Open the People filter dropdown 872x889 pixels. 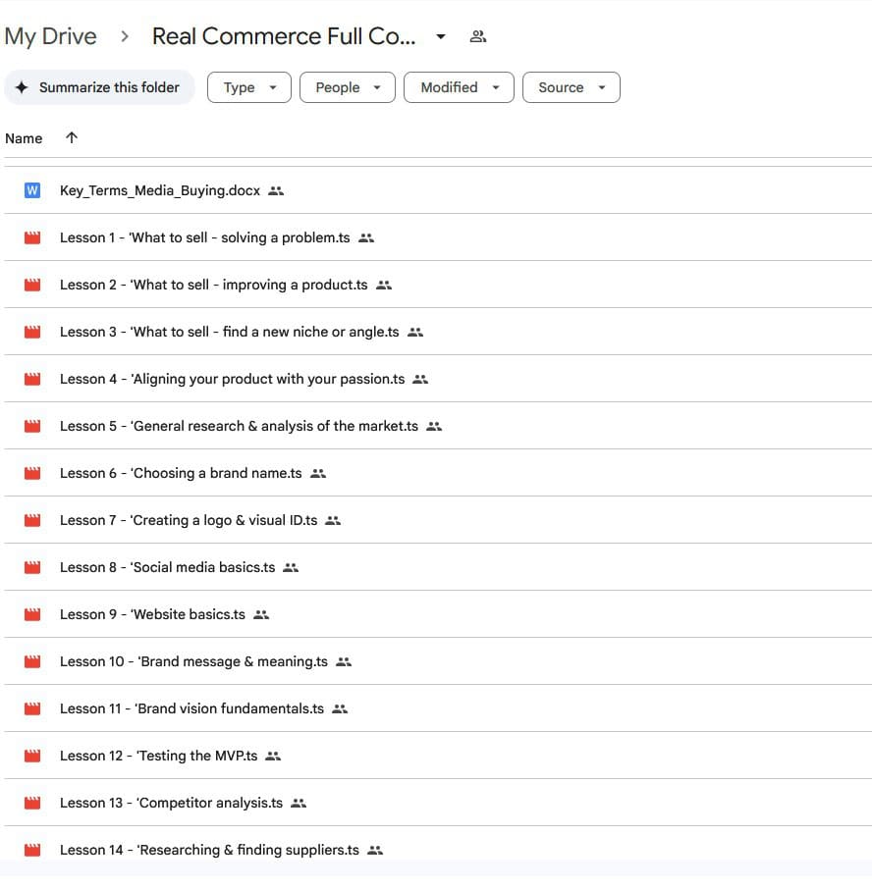pyautogui.click(x=348, y=87)
